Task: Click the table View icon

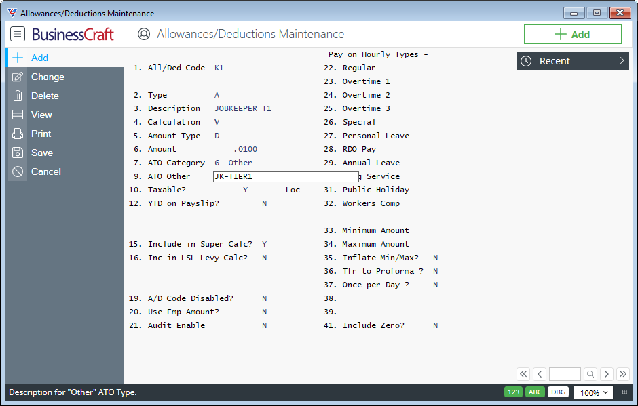Action: click(x=18, y=115)
